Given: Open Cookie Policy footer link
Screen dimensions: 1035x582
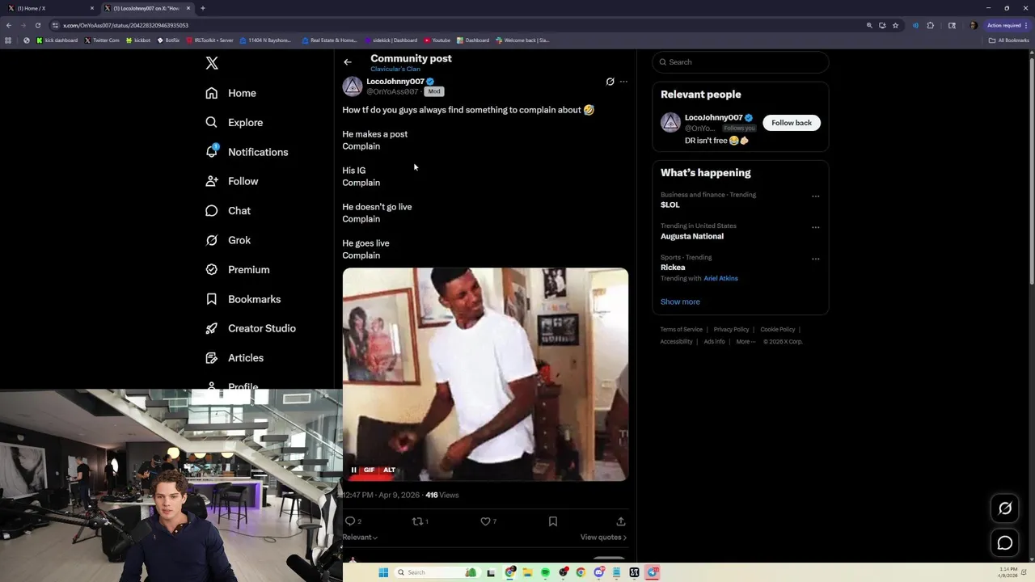Looking at the screenshot, I should [778, 330].
